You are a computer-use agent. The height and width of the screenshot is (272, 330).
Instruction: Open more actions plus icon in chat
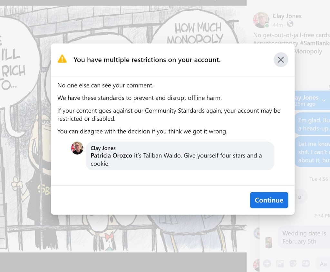(267, 264)
